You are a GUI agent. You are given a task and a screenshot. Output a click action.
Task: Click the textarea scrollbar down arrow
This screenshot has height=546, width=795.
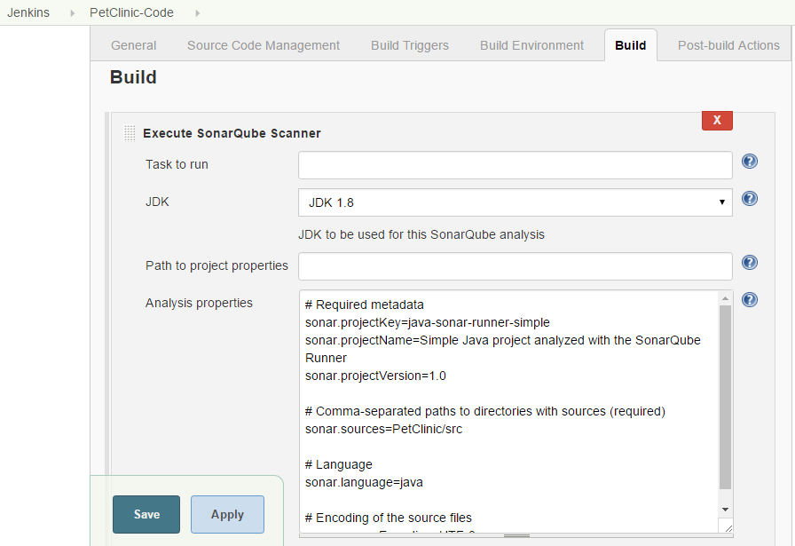point(725,509)
